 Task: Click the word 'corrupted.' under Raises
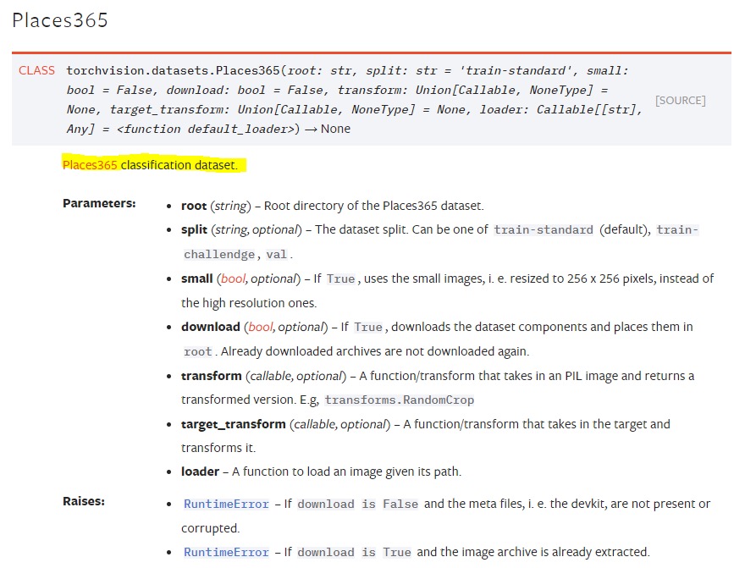(211, 528)
